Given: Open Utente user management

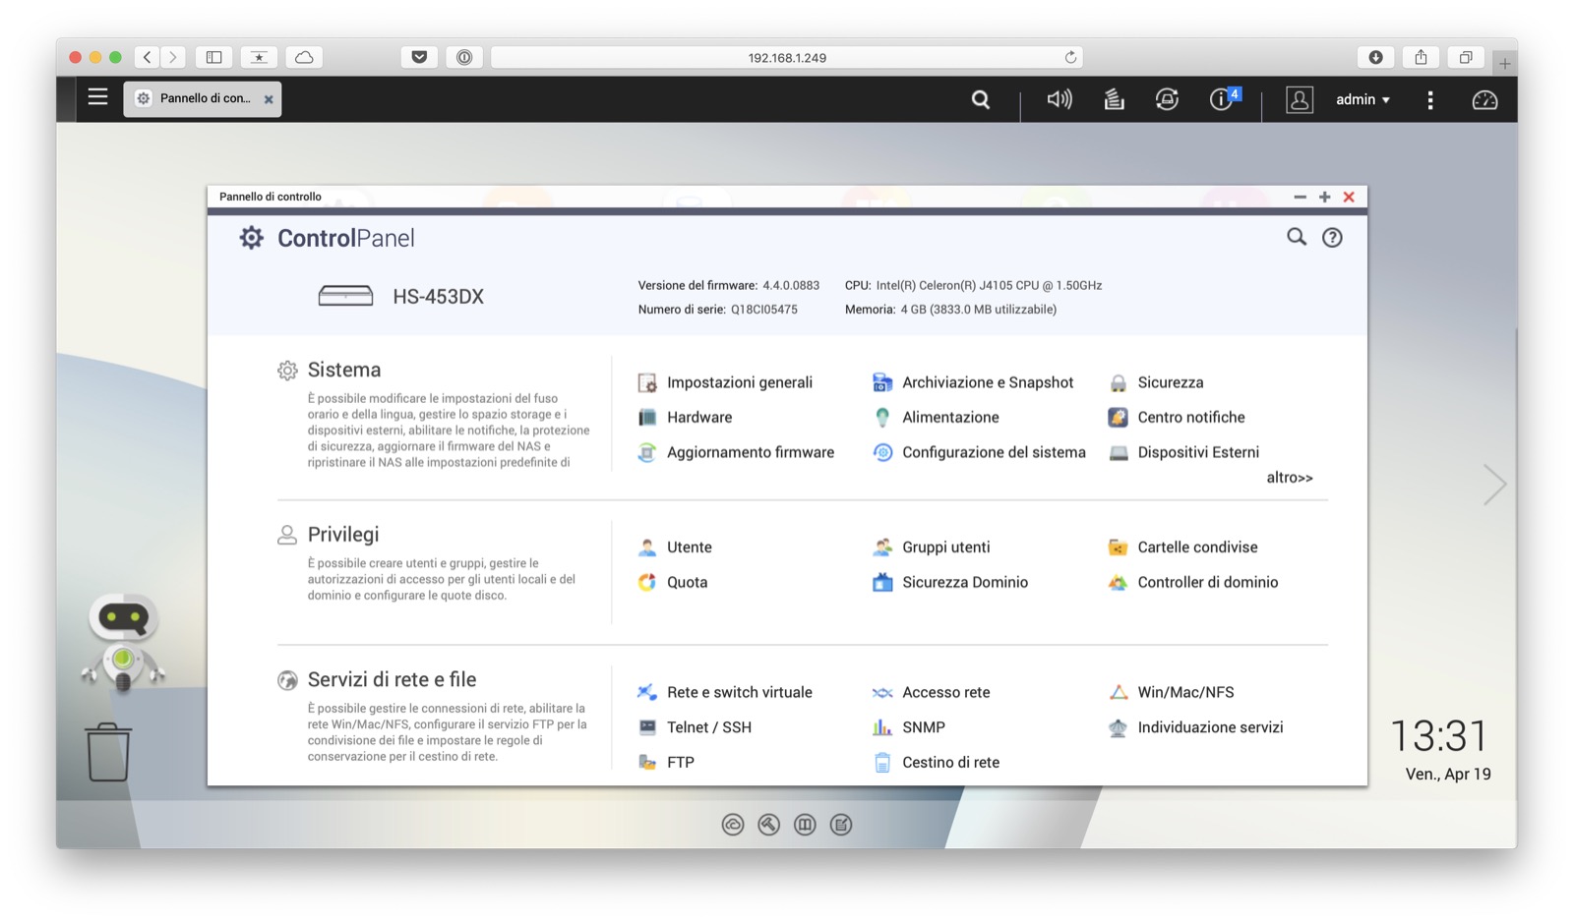Looking at the screenshot, I should click(675, 548).
